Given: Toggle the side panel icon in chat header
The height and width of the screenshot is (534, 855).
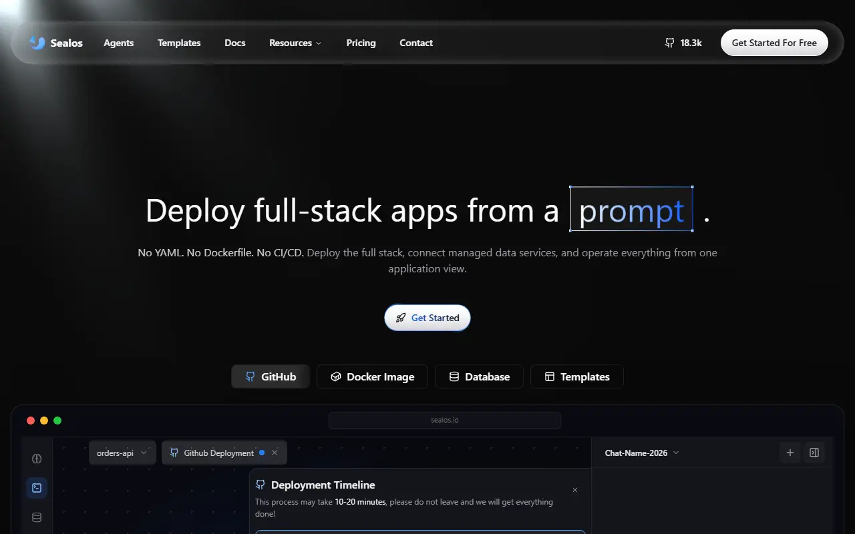Looking at the screenshot, I should tap(814, 453).
